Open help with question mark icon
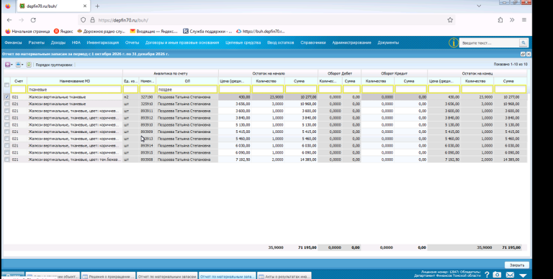The height and width of the screenshot is (279, 553). [x=487, y=275]
